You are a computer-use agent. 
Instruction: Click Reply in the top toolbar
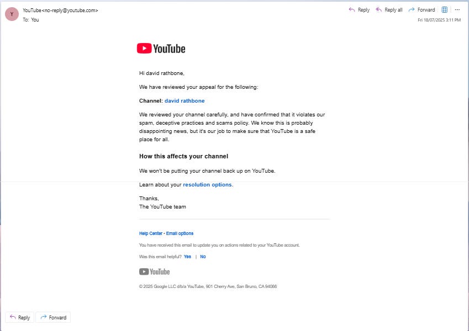tap(359, 10)
